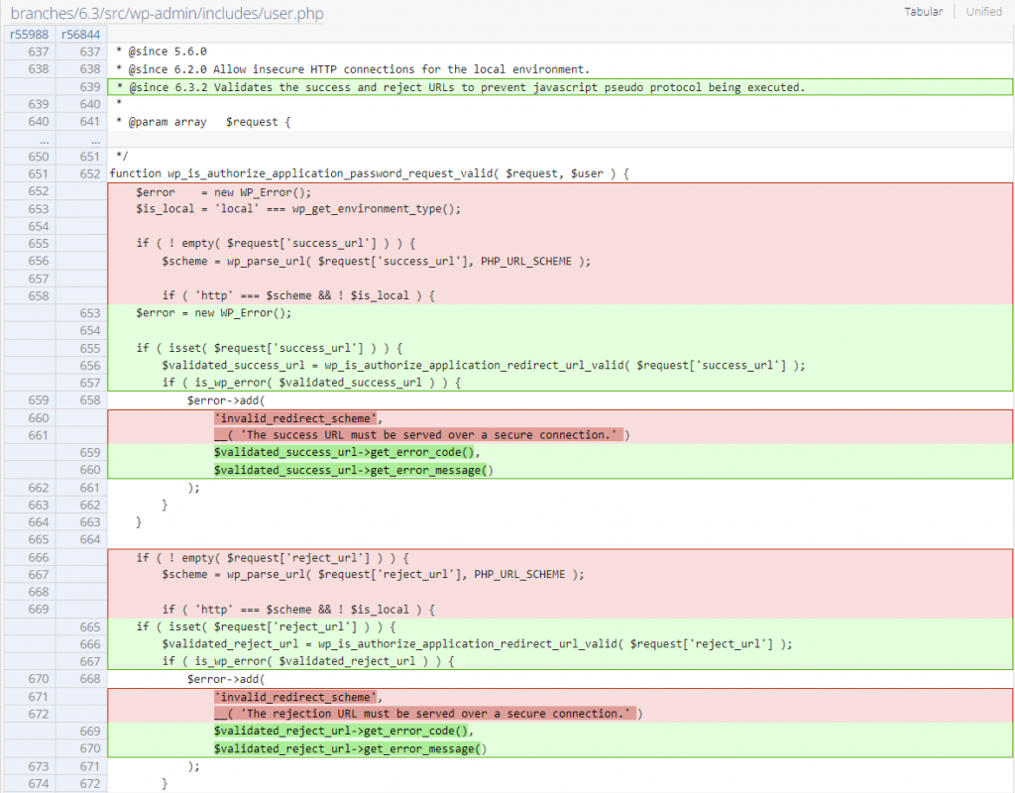The width and height of the screenshot is (1015, 793).
Task: Click the removed $is_local = 'local' line
Action: 298,209
